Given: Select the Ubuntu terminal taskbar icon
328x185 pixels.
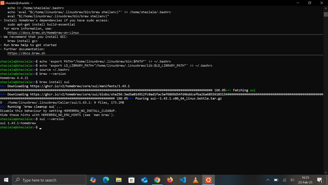Looking at the screenshot, I should (x=209, y=180).
